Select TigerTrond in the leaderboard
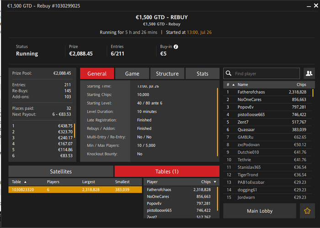The image size is (320, 228). [267, 175]
